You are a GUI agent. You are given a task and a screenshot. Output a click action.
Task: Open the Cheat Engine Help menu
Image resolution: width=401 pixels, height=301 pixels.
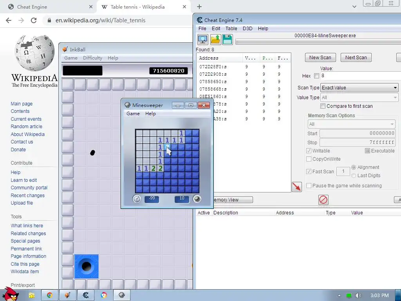tap(263, 28)
